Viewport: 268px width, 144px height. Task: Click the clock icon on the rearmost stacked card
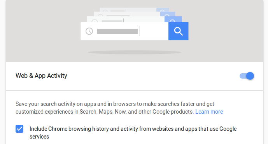click(x=105, y=11)
